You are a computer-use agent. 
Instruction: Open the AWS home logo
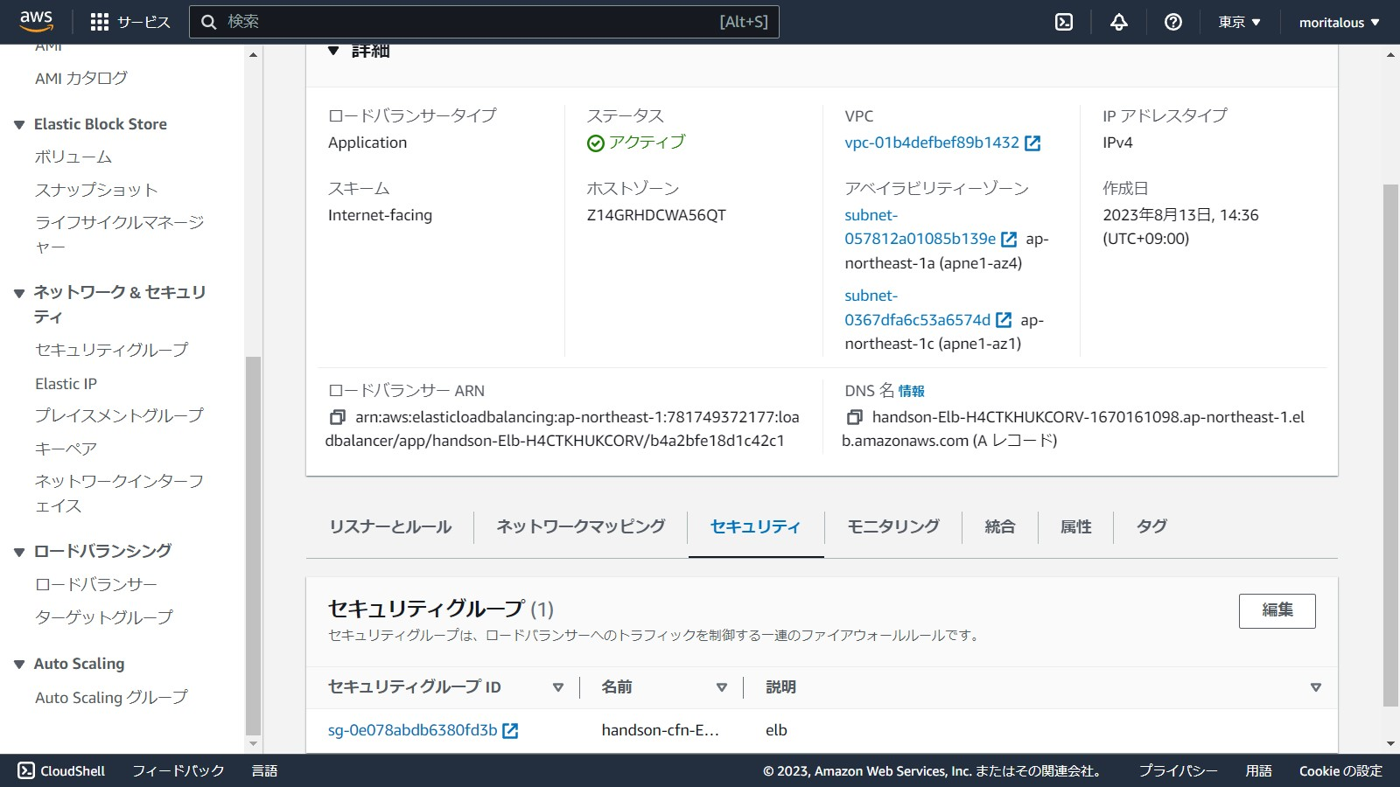coord(36,21)
